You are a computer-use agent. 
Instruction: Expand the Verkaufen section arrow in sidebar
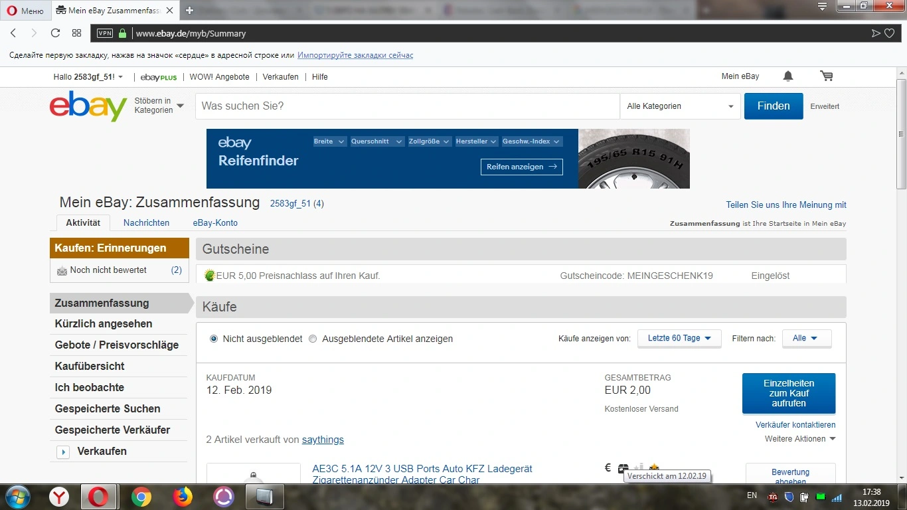click(64, 452)
